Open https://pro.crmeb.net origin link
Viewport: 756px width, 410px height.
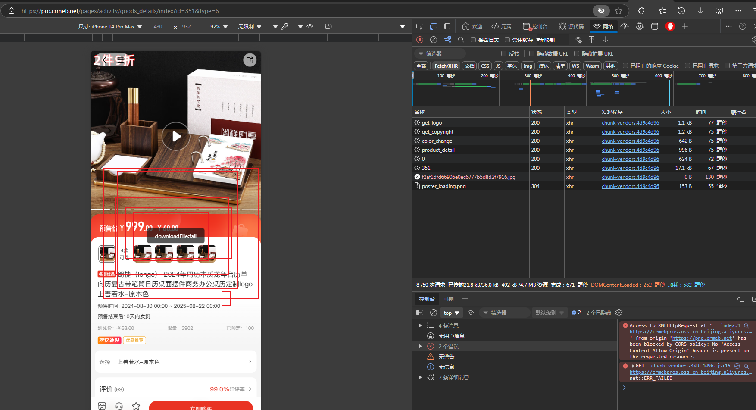coord(703,338)
